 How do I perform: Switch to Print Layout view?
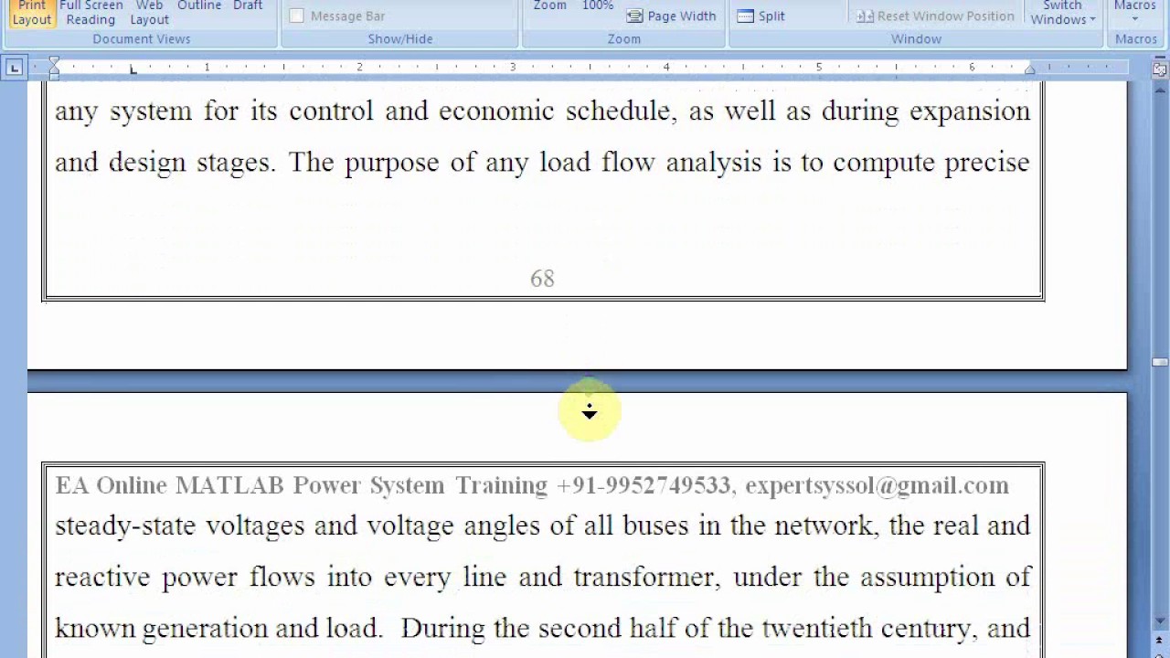[32, 13]
